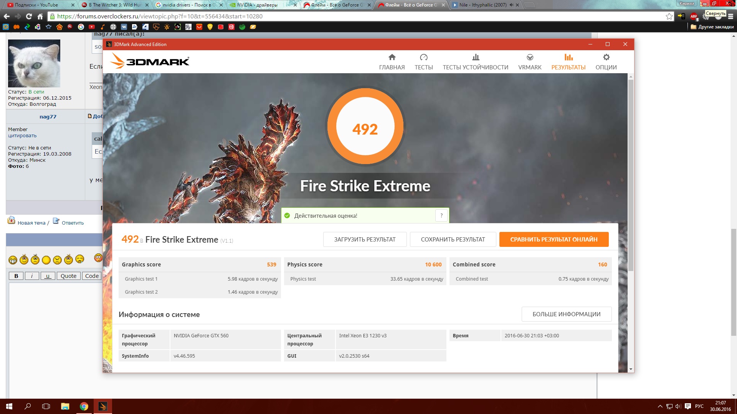Open Windows taskbar search icon
This screenshot has height=414, width=737.
[x=28, y=406]
